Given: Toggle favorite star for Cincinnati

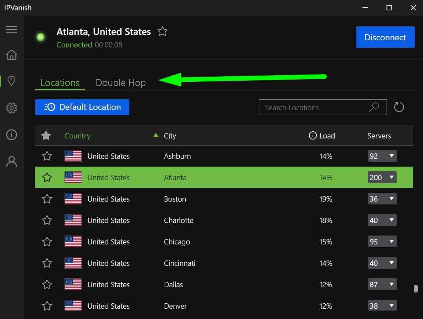Looking at the screenshot, I should click(47, 263).
